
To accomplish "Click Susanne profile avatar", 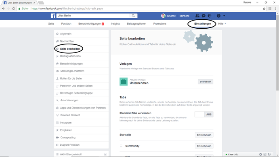I will 163,16.
